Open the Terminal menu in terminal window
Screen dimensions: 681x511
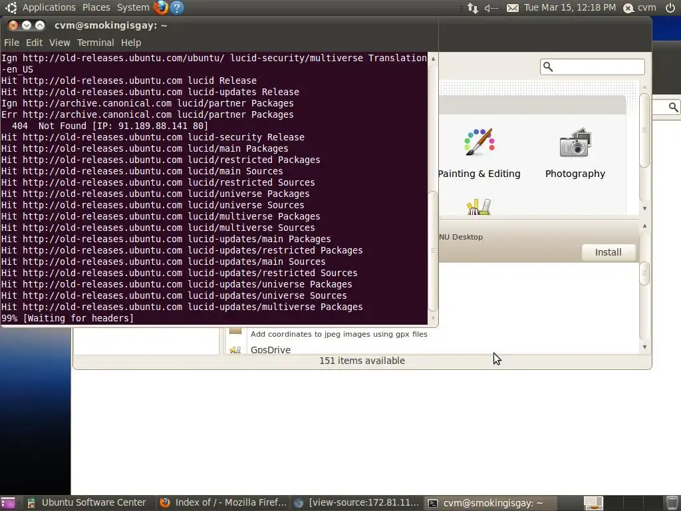tap(96, 43)
